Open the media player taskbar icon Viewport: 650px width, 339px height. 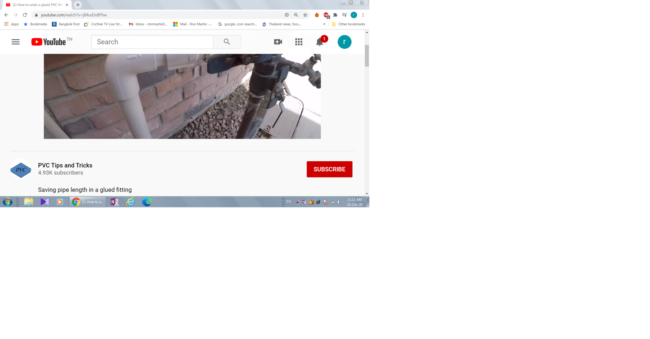(60, 202)
